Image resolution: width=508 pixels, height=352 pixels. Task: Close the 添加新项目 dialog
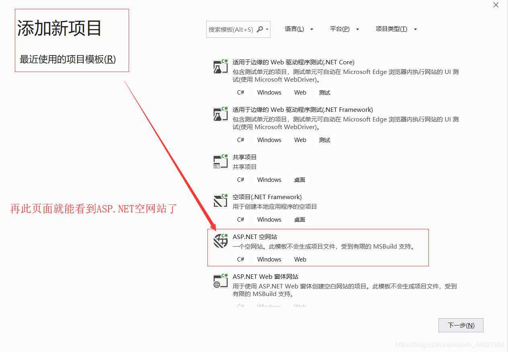(x=496, y=5)
